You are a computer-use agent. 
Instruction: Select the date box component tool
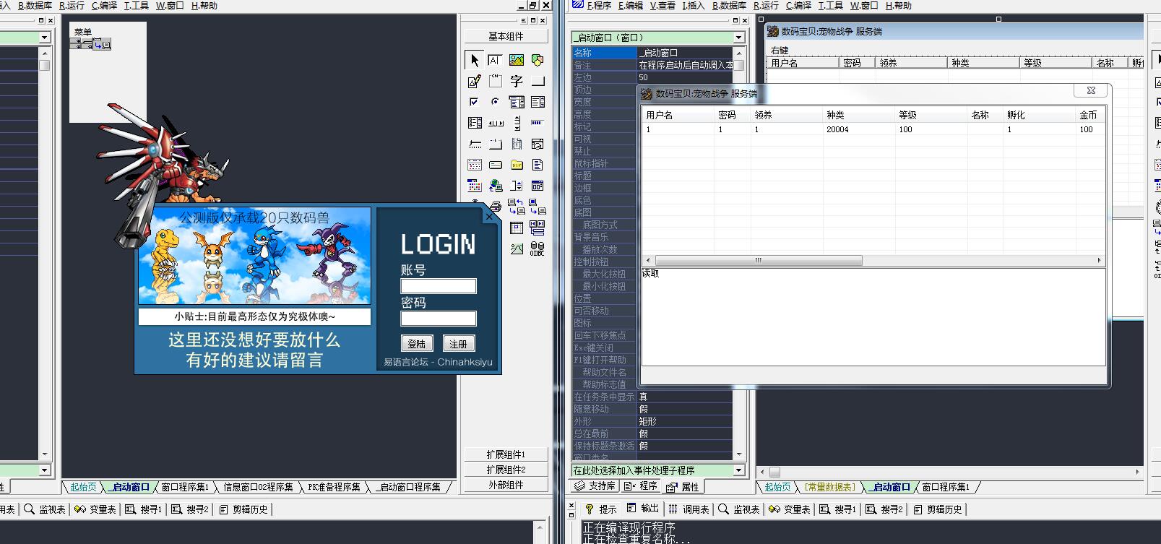click(x=538, y=144)
